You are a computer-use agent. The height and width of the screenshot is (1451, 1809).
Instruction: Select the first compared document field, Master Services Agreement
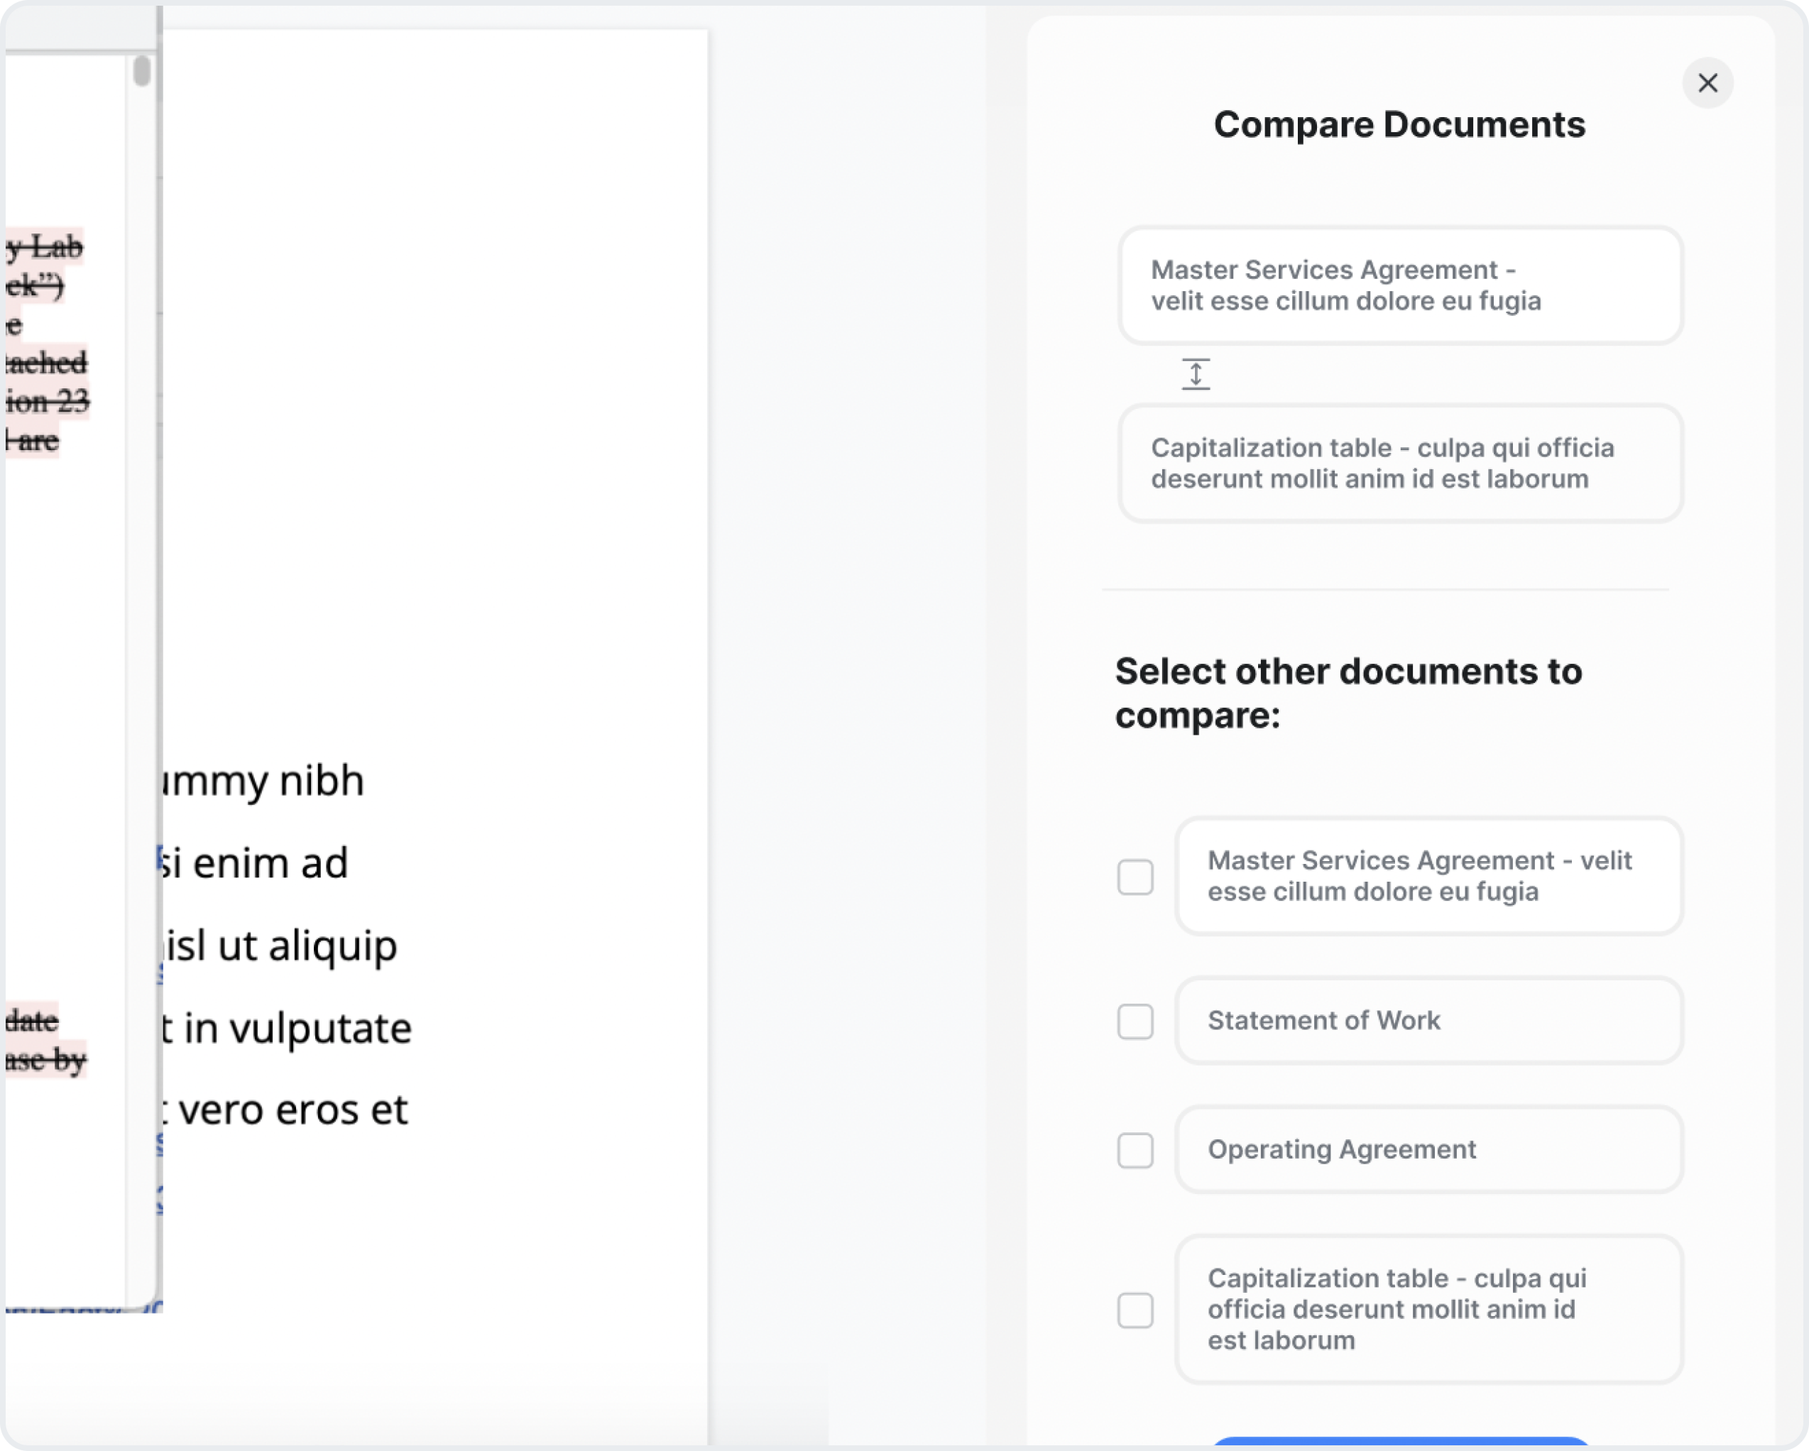(1399, 285)
